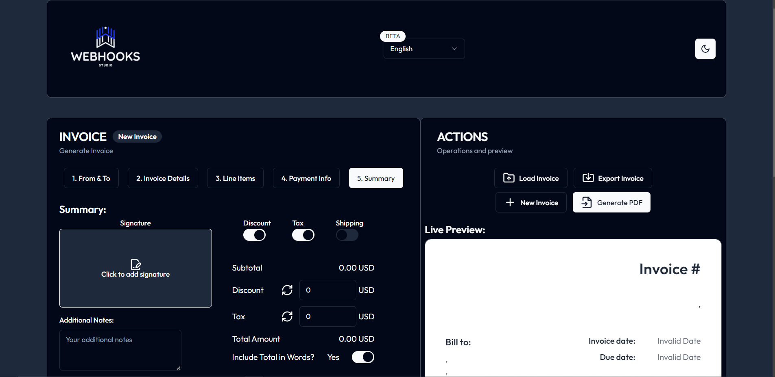This screenshot has height=377, width=775.
Task: Enable the Shipping switch
Action: point(347,235)
